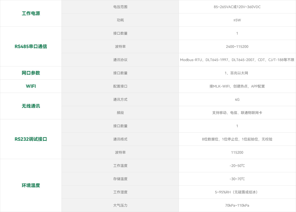This screenshot has height=212, width=296.
Task: Click the WIFI category heading
Action: 31,86
